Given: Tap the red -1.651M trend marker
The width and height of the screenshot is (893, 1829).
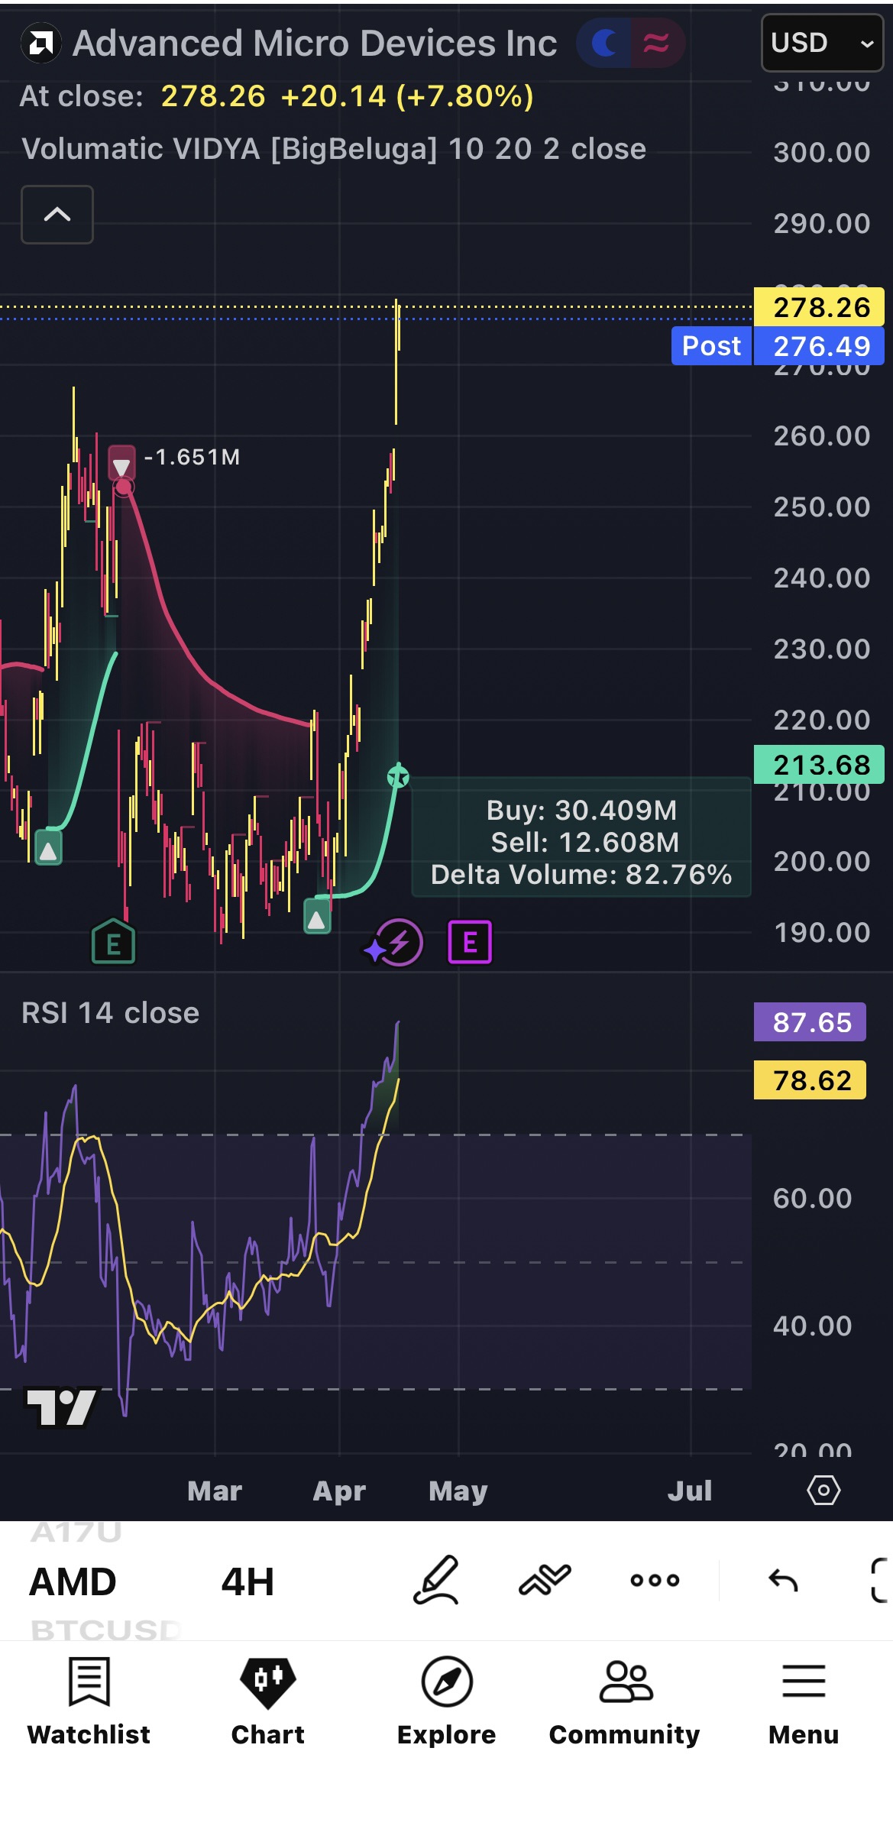Looking at the screenshot, I should pos(122,462).
